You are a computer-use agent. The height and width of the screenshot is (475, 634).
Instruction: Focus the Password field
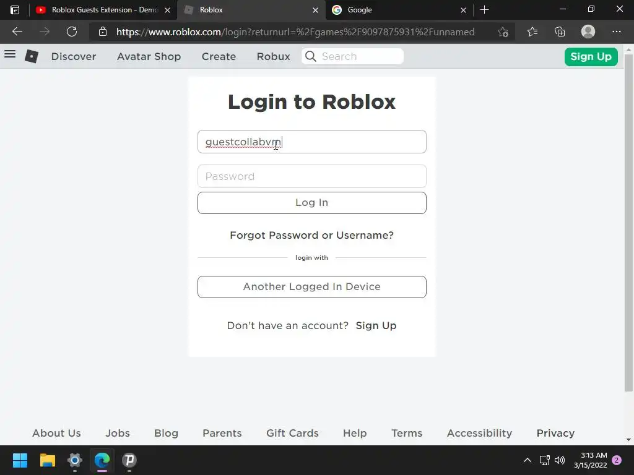[312, 176]
